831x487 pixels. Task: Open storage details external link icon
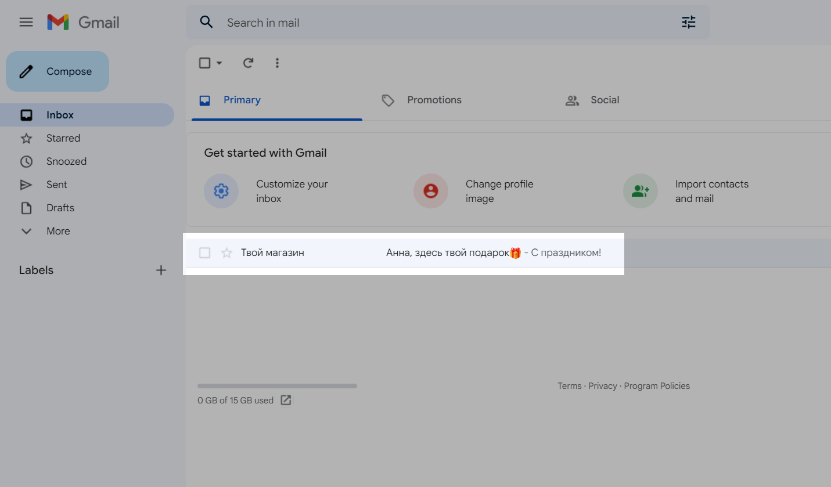(286, 400)
